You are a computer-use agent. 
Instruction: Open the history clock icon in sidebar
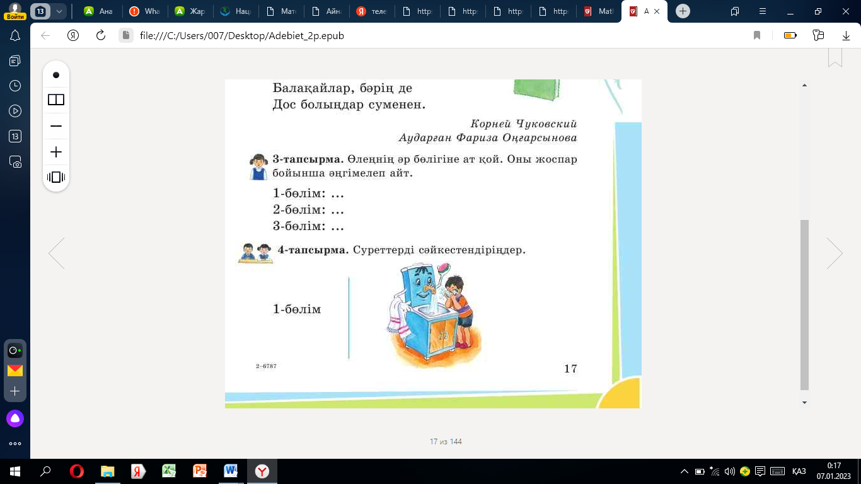15,86
